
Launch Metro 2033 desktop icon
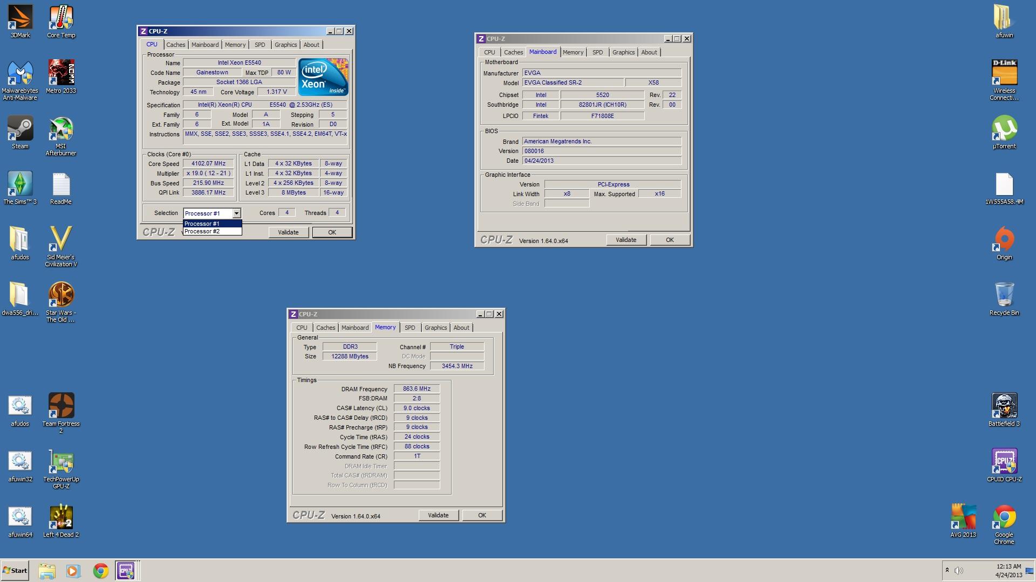tap(61, 77)
